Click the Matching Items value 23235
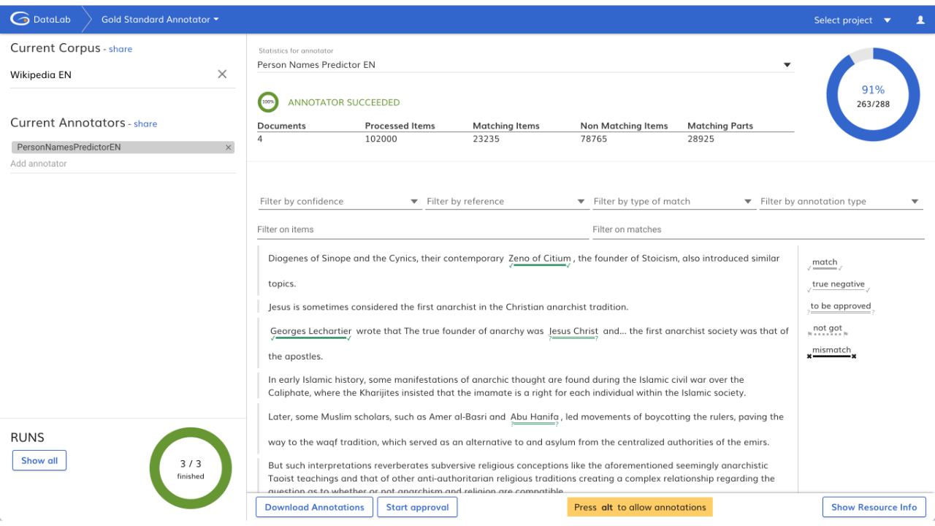The image size is (935, 526). coord(486,139)
